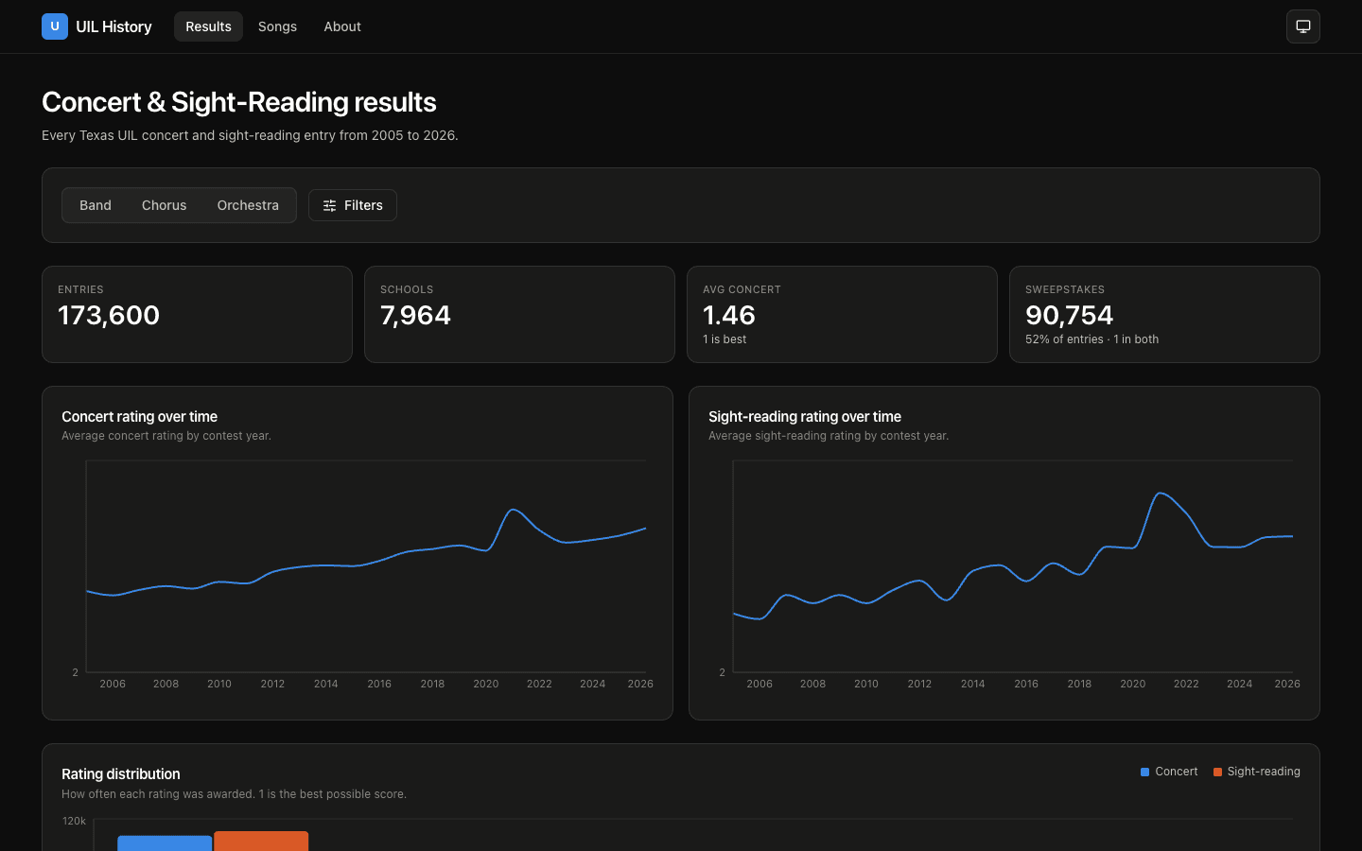1362x851 pixels.
Task: Click the '52% of entries · 1 in both' text
Action: pyautogui.click(x=1091, y=339)
